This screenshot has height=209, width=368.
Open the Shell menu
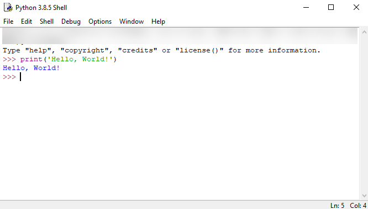47,22
